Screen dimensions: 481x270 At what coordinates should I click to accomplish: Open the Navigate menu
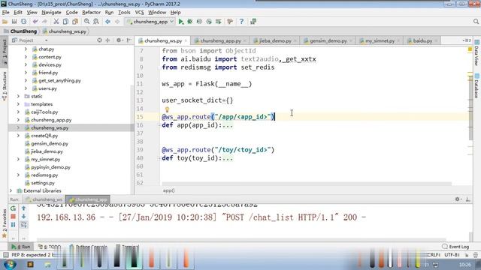click(51, 13)
